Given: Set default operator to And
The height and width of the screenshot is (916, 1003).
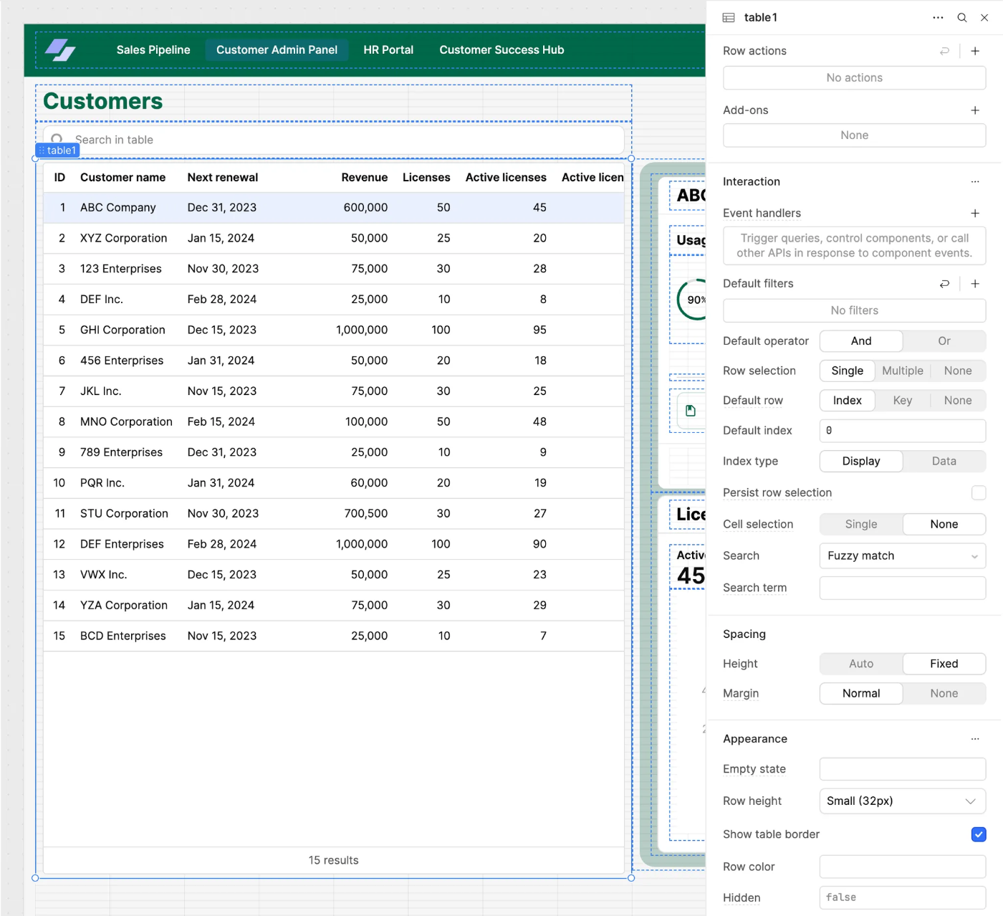Looking at the screenshot, I should 861,341.
